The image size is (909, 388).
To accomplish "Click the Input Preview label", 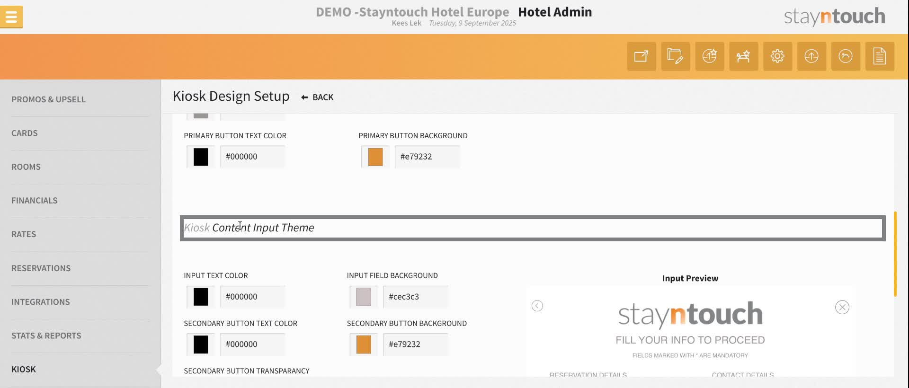I will (690, 278).
